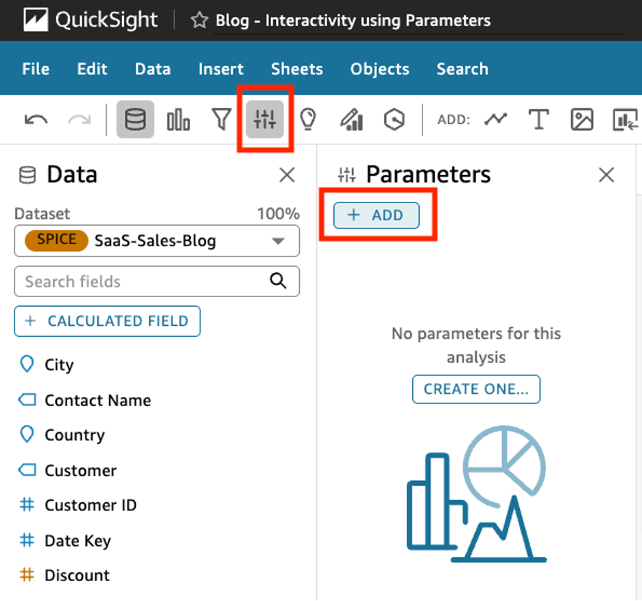Star the analysis as favorite
This screenshot has width=642, height=601.
200,20
